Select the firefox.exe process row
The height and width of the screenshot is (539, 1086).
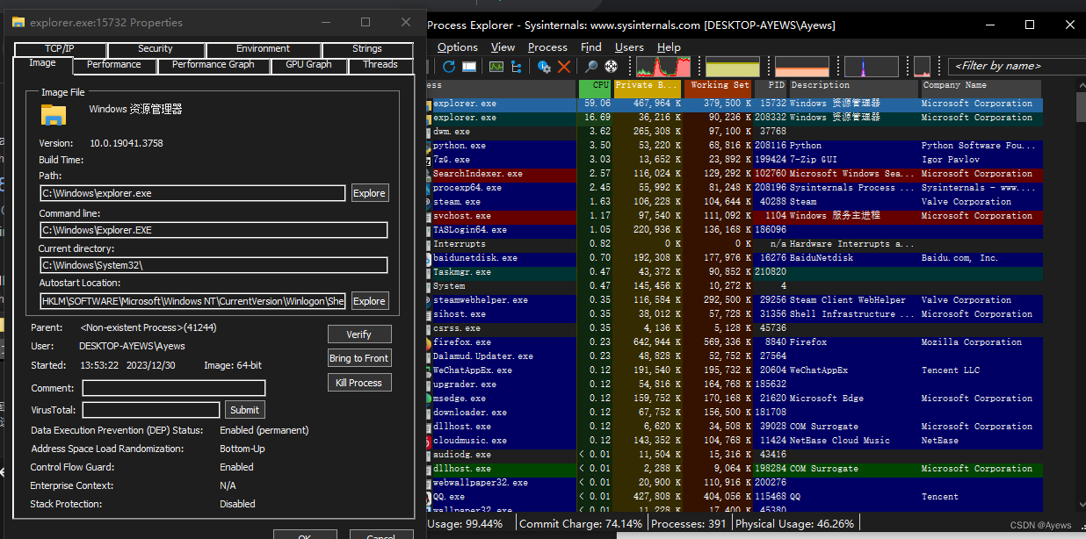[x=734, y=342]
